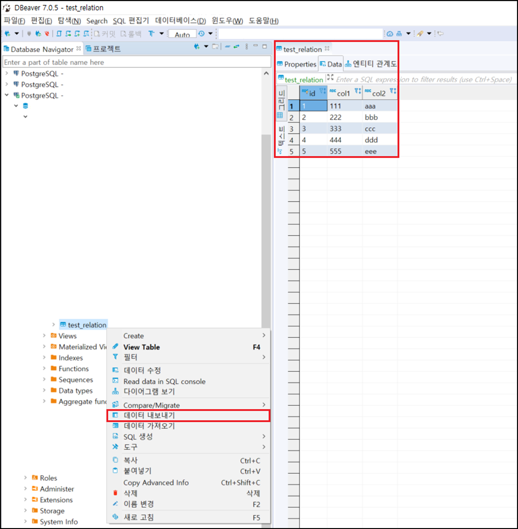Expand second PostgreSQL connection node

click(7, 84)
